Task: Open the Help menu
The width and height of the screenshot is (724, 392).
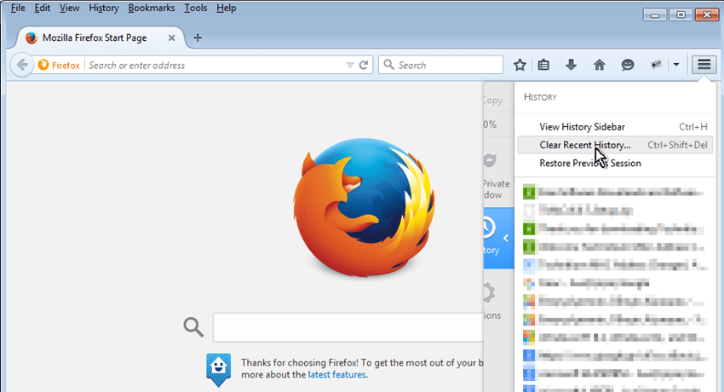Action: [227, 8]
